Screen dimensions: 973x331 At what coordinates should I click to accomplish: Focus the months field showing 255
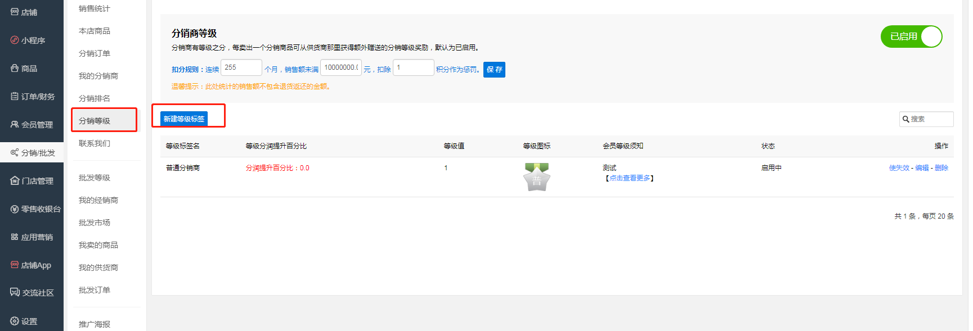[x=241, y=67]
